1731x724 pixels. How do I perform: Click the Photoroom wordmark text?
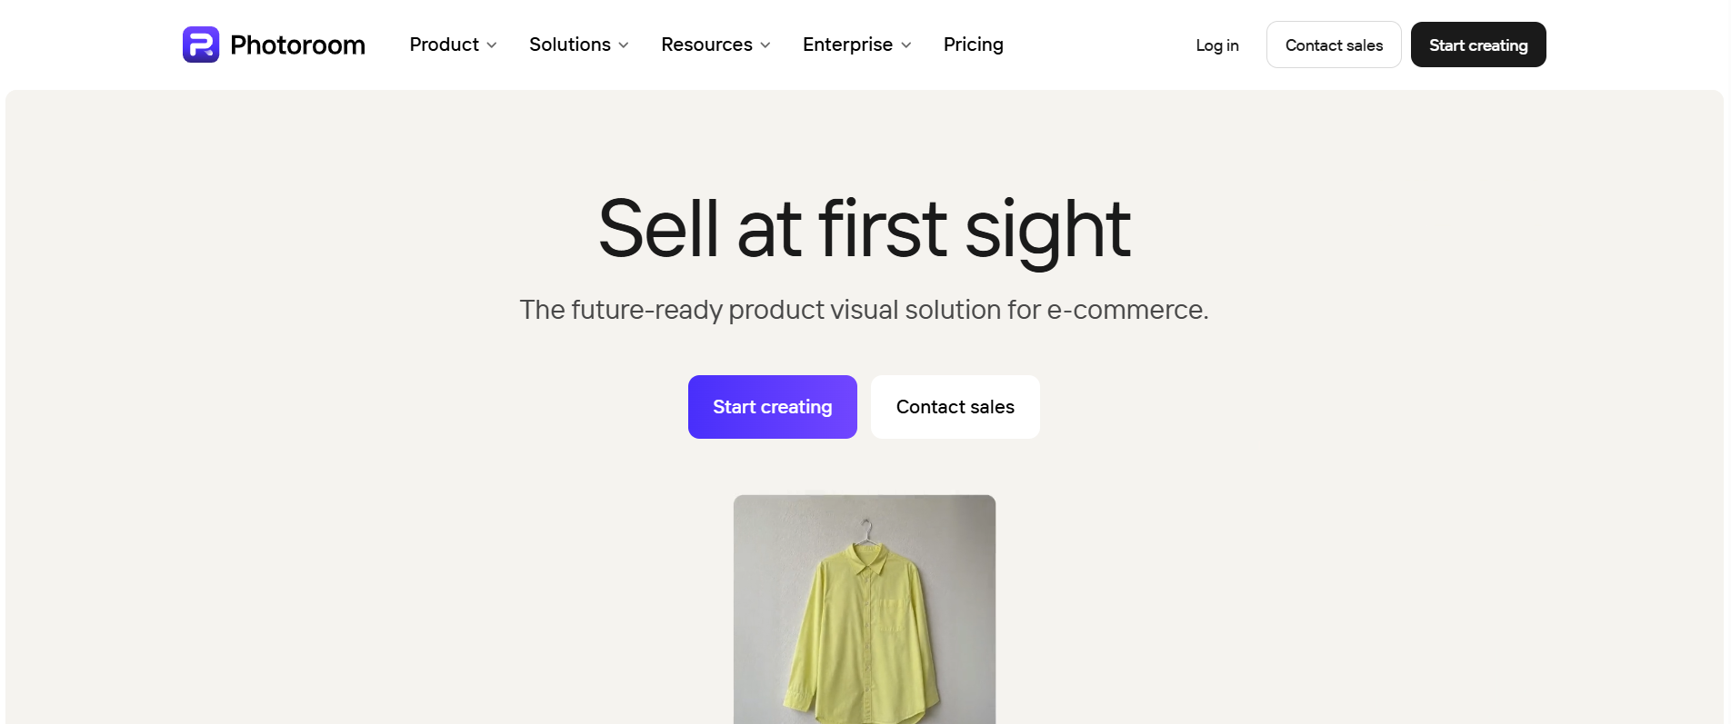click(x=297, y=45)
